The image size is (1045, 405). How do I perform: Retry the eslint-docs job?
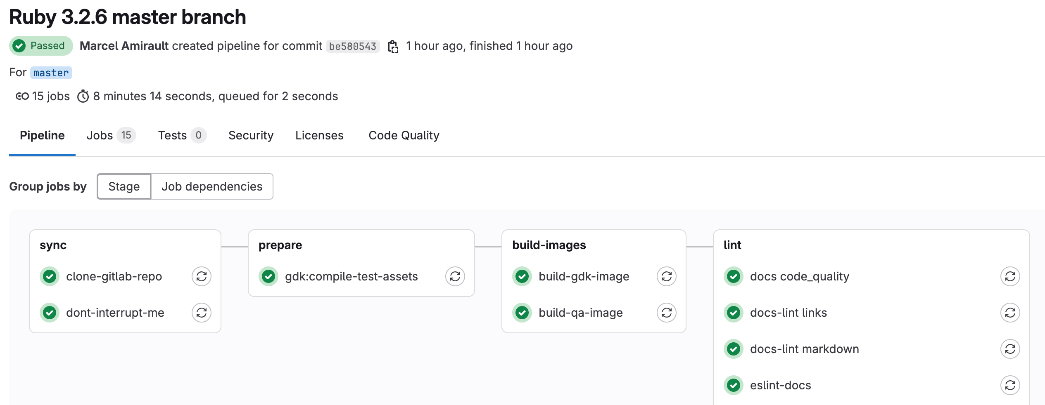point(1011,385)
